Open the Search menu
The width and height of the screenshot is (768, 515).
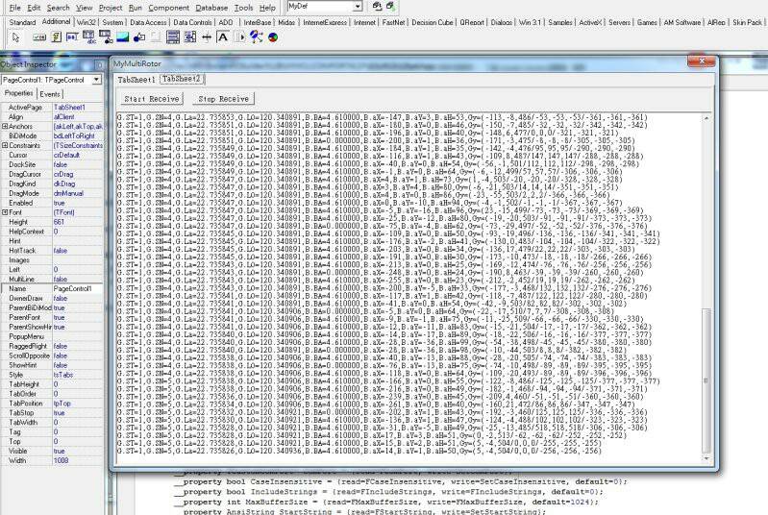coord(59,8)
